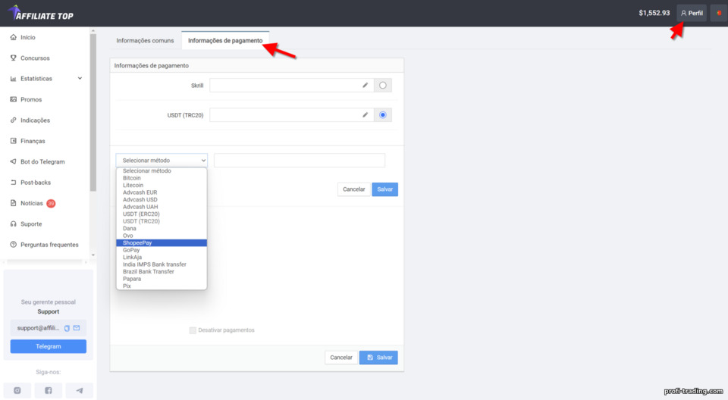Viewport: 728px width, 400px height.
Task: Choose Advcash EUR from method list
Action: click(161, 192)
